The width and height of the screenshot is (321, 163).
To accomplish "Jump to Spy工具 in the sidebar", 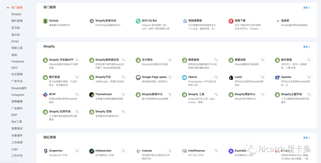I will 17,122.
